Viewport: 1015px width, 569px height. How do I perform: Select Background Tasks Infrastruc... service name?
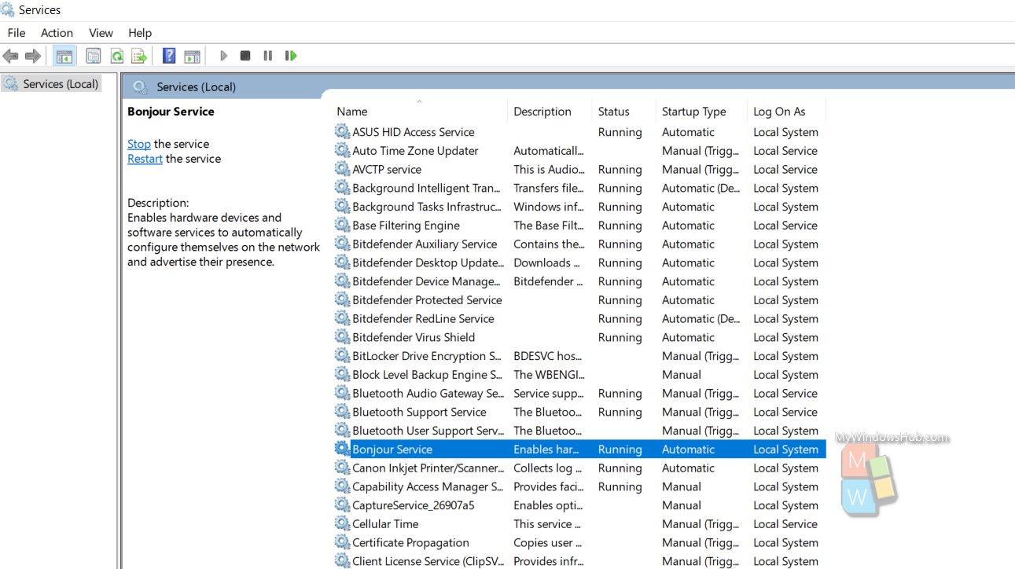click(427, 207)
